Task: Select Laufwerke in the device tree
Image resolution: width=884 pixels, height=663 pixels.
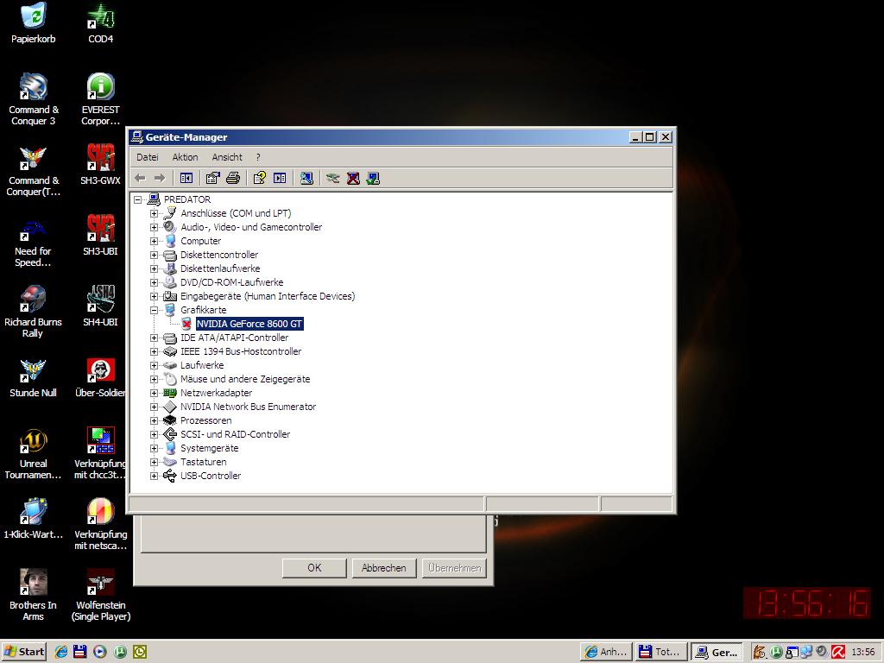Action: point(202,365)
